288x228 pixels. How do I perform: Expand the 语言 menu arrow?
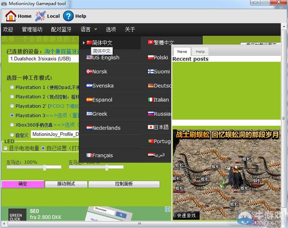tap(96, 29)
